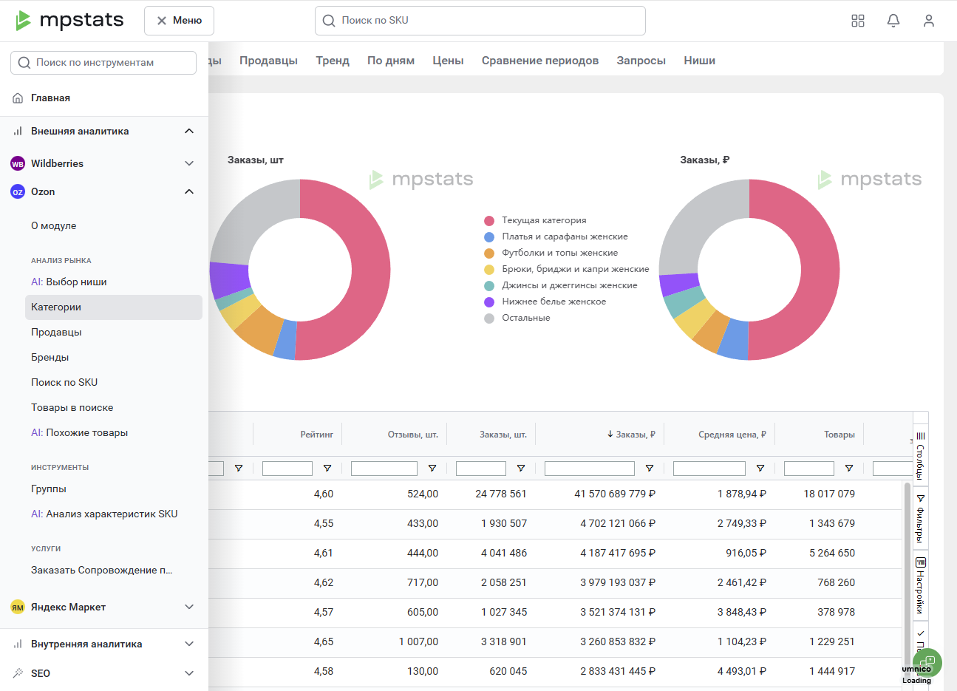
Task: Switch to the Цены tab
Action: coord(448,61)
